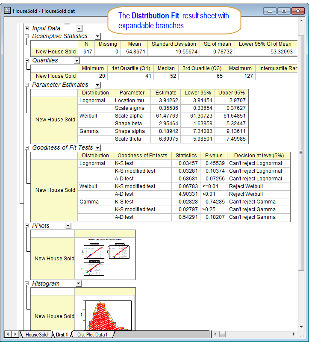This screenshot has width=309, height=342.
Task: Click the horizontal scrollbar left arrow
Action: pos(215,334)
